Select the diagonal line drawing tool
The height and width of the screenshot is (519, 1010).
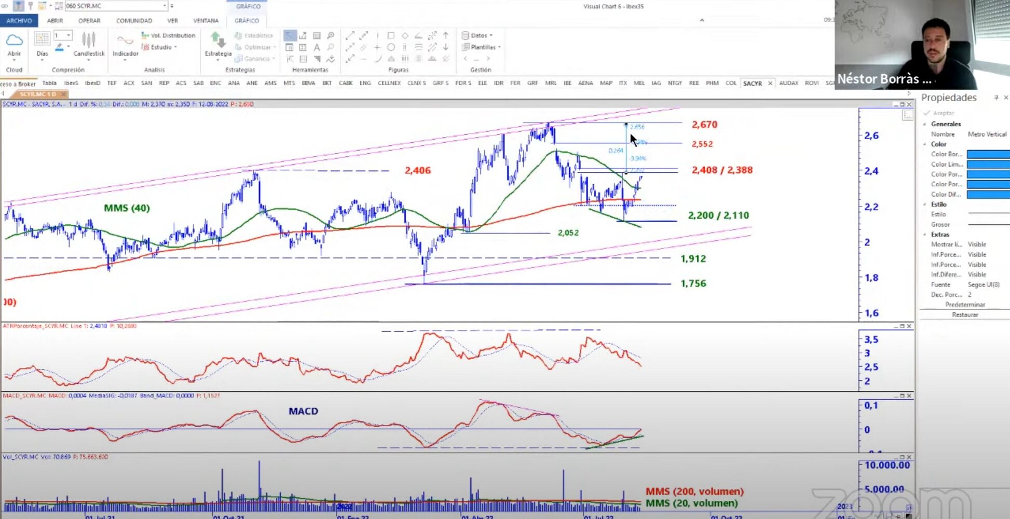click(x=350, y=36)
